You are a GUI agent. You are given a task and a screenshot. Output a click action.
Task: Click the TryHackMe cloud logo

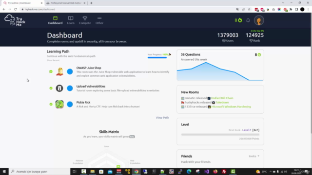tap(15, 20)
